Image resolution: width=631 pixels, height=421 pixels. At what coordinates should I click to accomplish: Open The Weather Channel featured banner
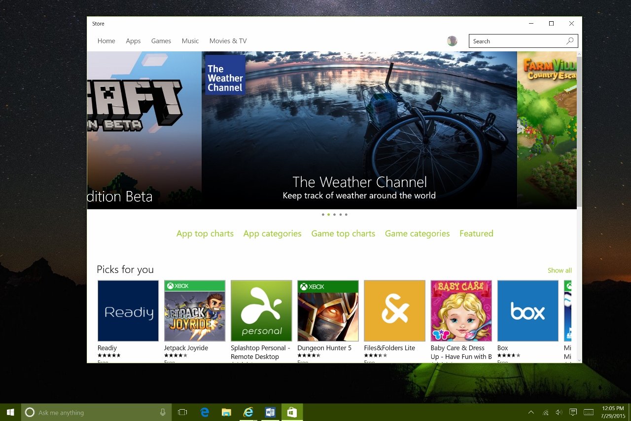pyautogui.click(x=359, y=130)
